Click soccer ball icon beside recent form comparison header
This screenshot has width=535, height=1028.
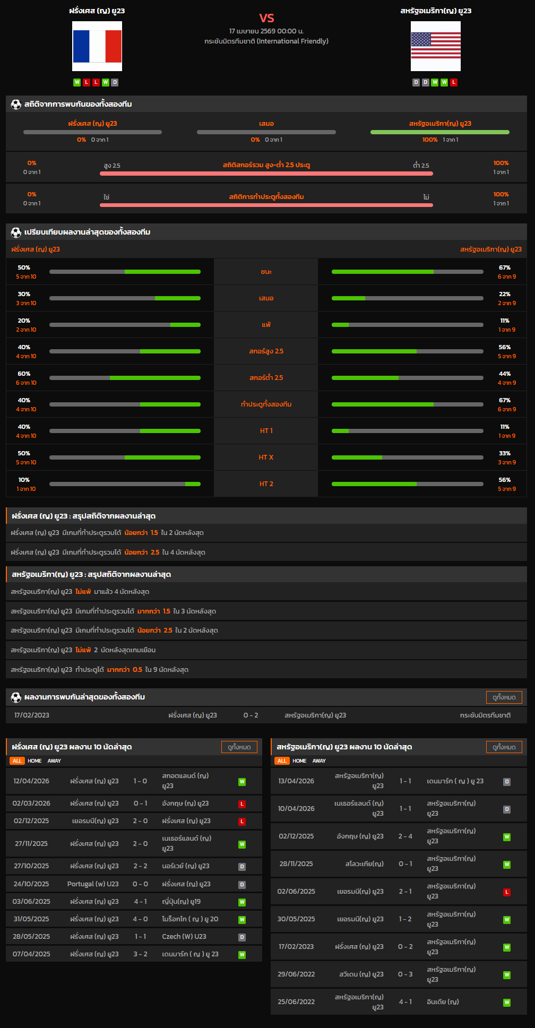pos(16,232)
